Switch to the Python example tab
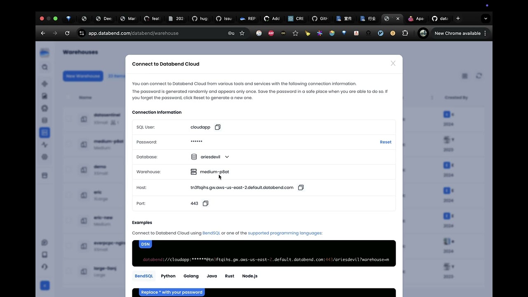The image size is (528, 297). [x=168, y=276]
